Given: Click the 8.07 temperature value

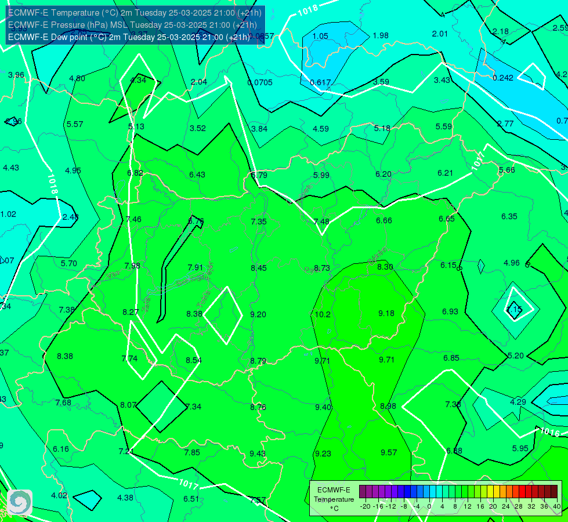Looking at the screenshot, I should [128, 405].
